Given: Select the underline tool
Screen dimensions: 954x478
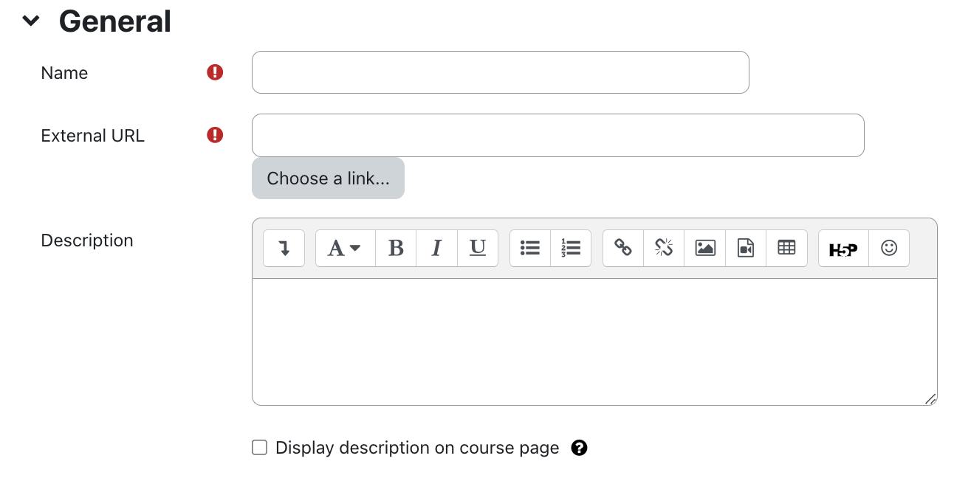Looking at the screenshot, I should [477, 248].
